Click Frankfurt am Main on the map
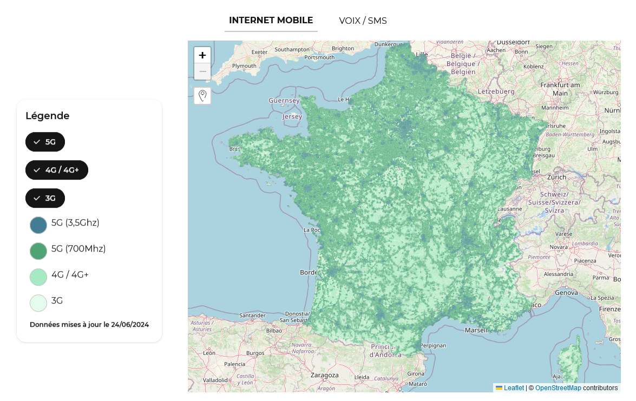This screenshot has height=401, width=636. 560,89
